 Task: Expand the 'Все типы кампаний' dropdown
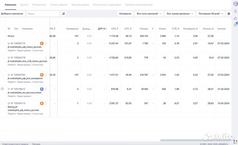pos(149,14)
